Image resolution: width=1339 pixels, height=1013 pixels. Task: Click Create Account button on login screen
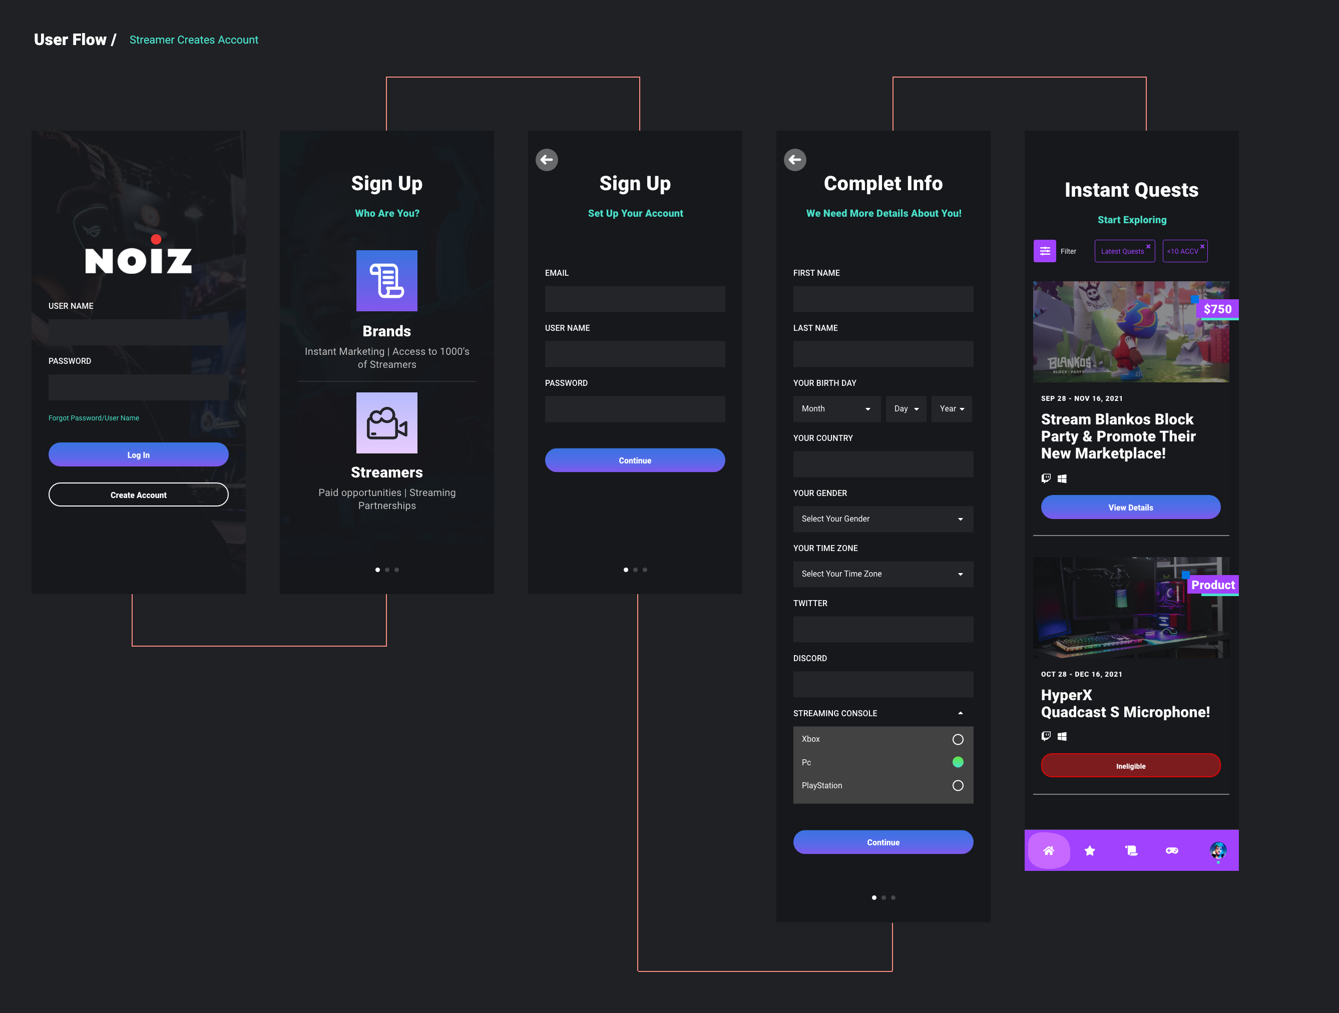[138, 493]
